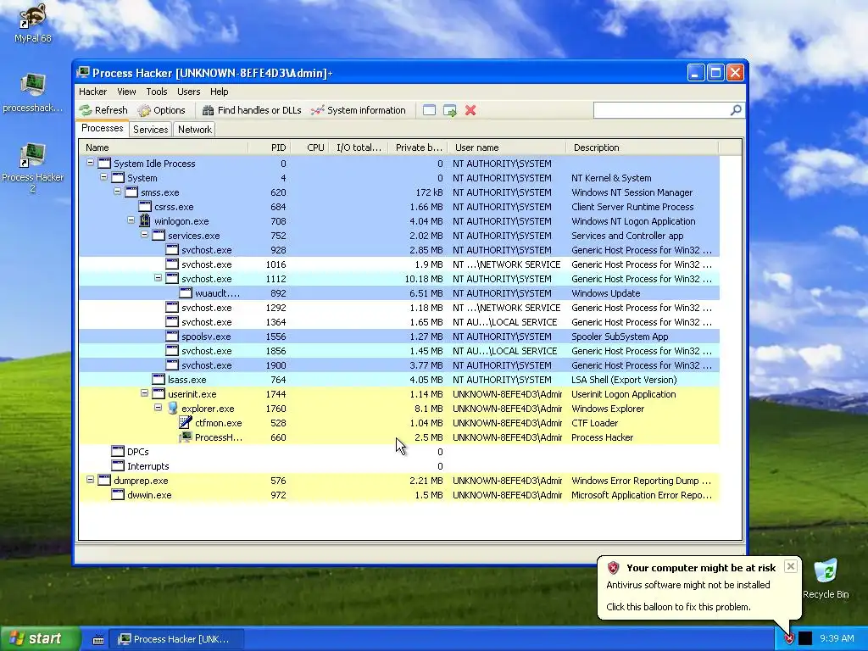The width and height of the screenshot is (868, 651).
Task: Select Process Hacker 2 desktop shortcut
Action: point(33,168)
